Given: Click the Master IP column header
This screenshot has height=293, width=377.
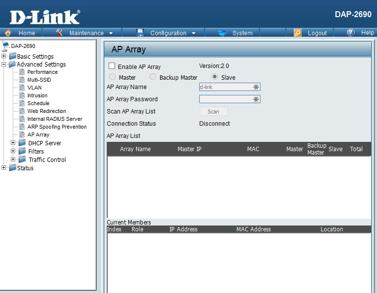Looking at the screenshot, I should pyautogui.click(x=189, y=149).
